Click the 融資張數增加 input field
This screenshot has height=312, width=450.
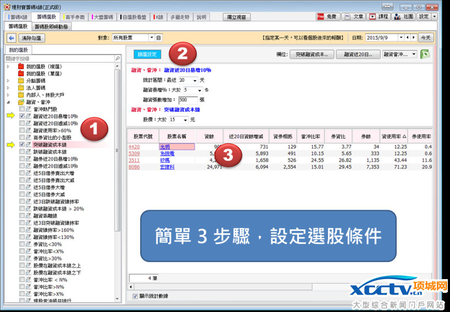click(x=187, y=100)
